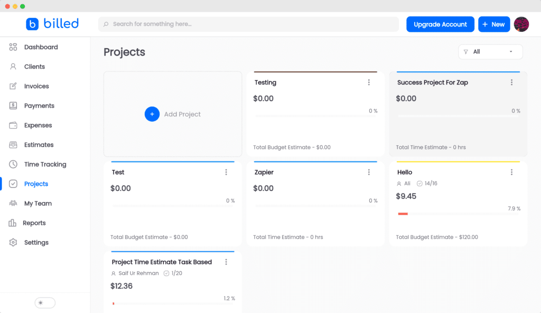Expand options for Zapier project card
Viewport: 541px width, 313px height.
[369, 172]
